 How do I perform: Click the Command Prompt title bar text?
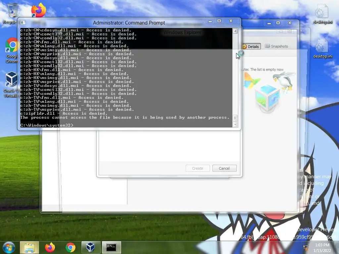click(x=129, y=23)
